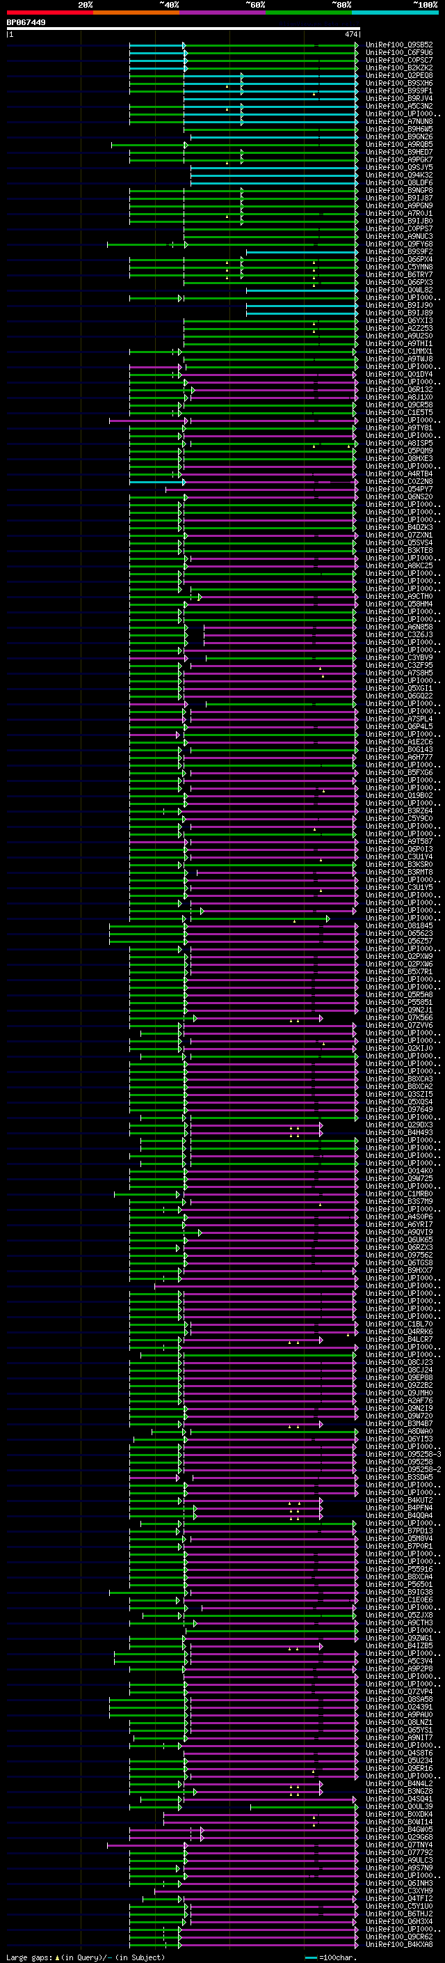
Task: Click the white query sequence bar
Action: (184, 29)
